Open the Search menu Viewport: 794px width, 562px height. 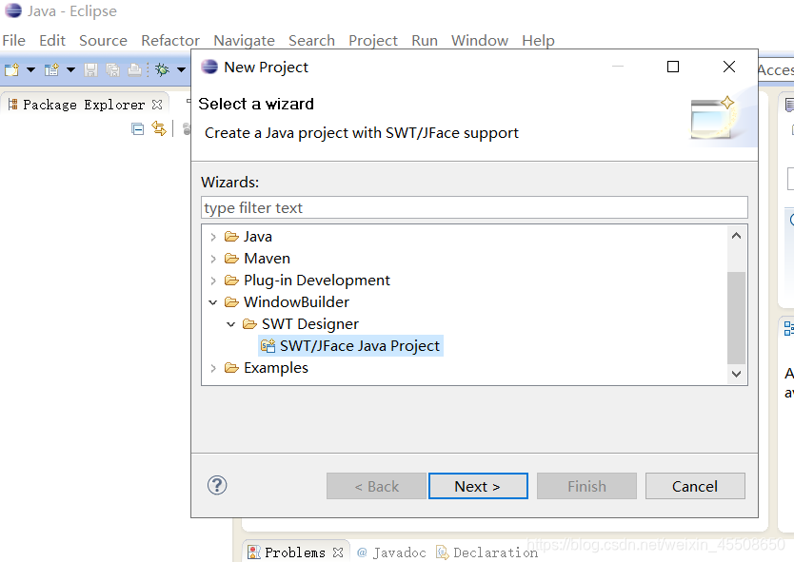coord(311,41)
